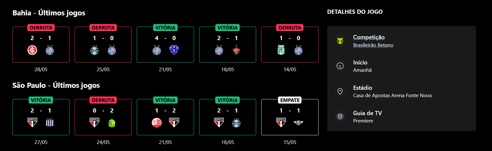Click the EMPATE badge on the 15/05 match

click(290, 100)
